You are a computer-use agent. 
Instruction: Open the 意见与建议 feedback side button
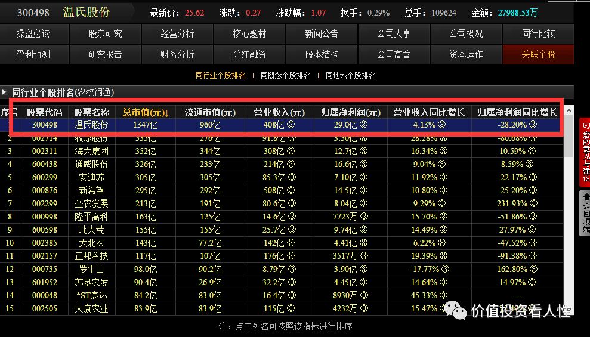[585, 152]
